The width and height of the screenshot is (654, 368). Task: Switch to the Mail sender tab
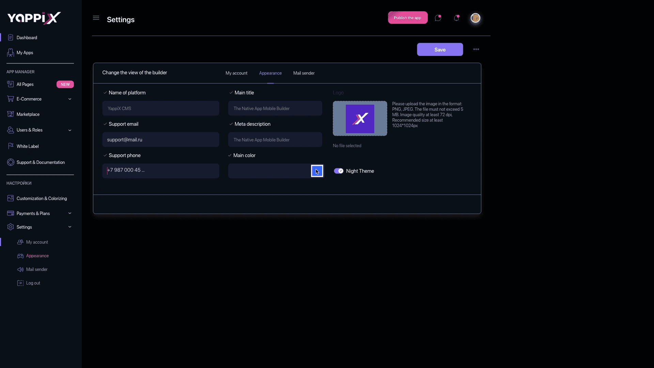pos(304,73)
